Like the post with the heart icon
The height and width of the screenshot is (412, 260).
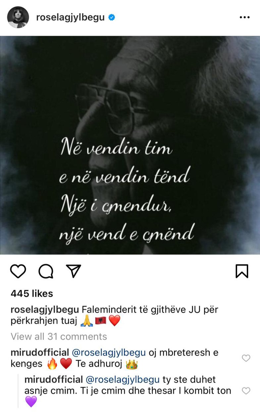pos(18,271)
